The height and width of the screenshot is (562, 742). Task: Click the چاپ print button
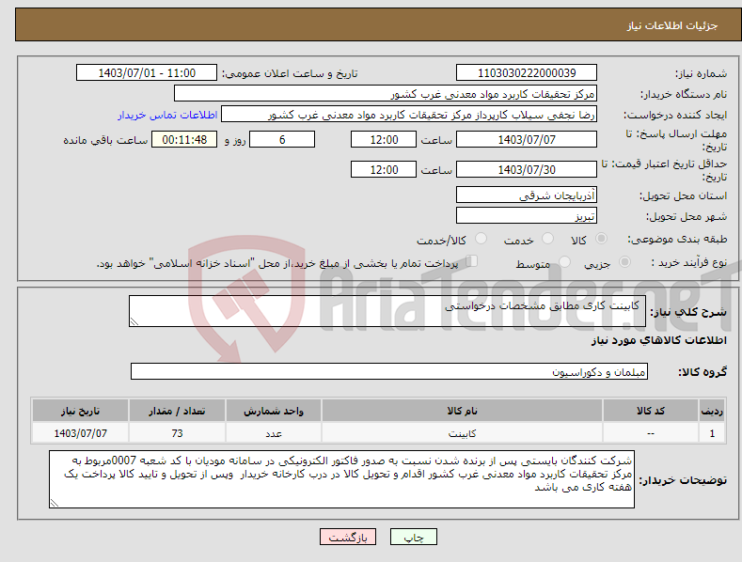click(413, 537)
